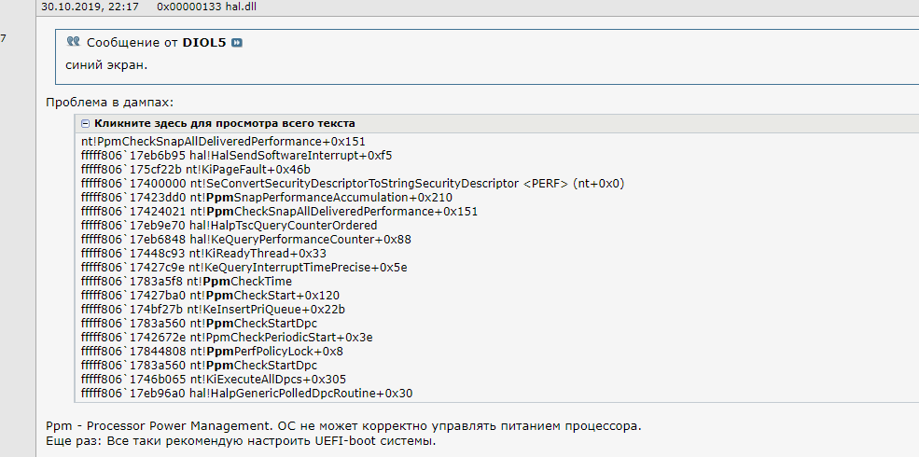Click the 'Проблема в дампах:' text
This screenshot has height=457, width=919.
tap(109, 102)
